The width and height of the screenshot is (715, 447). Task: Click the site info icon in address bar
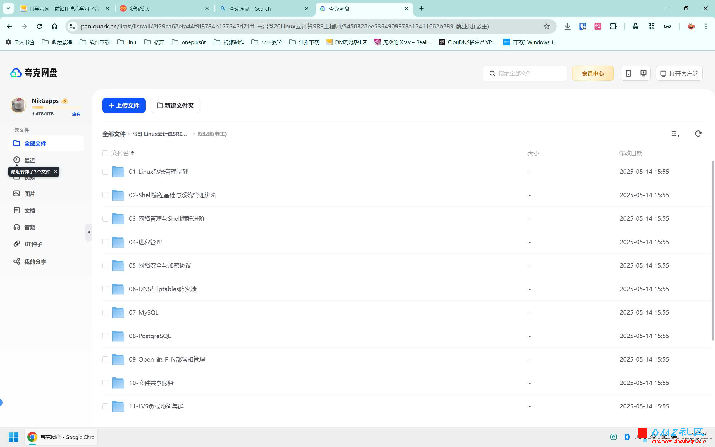point(72,26)
